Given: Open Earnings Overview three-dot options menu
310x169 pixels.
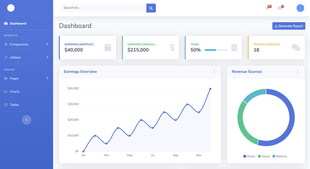Looking at the screenshot, I should (x=214, y=72).
